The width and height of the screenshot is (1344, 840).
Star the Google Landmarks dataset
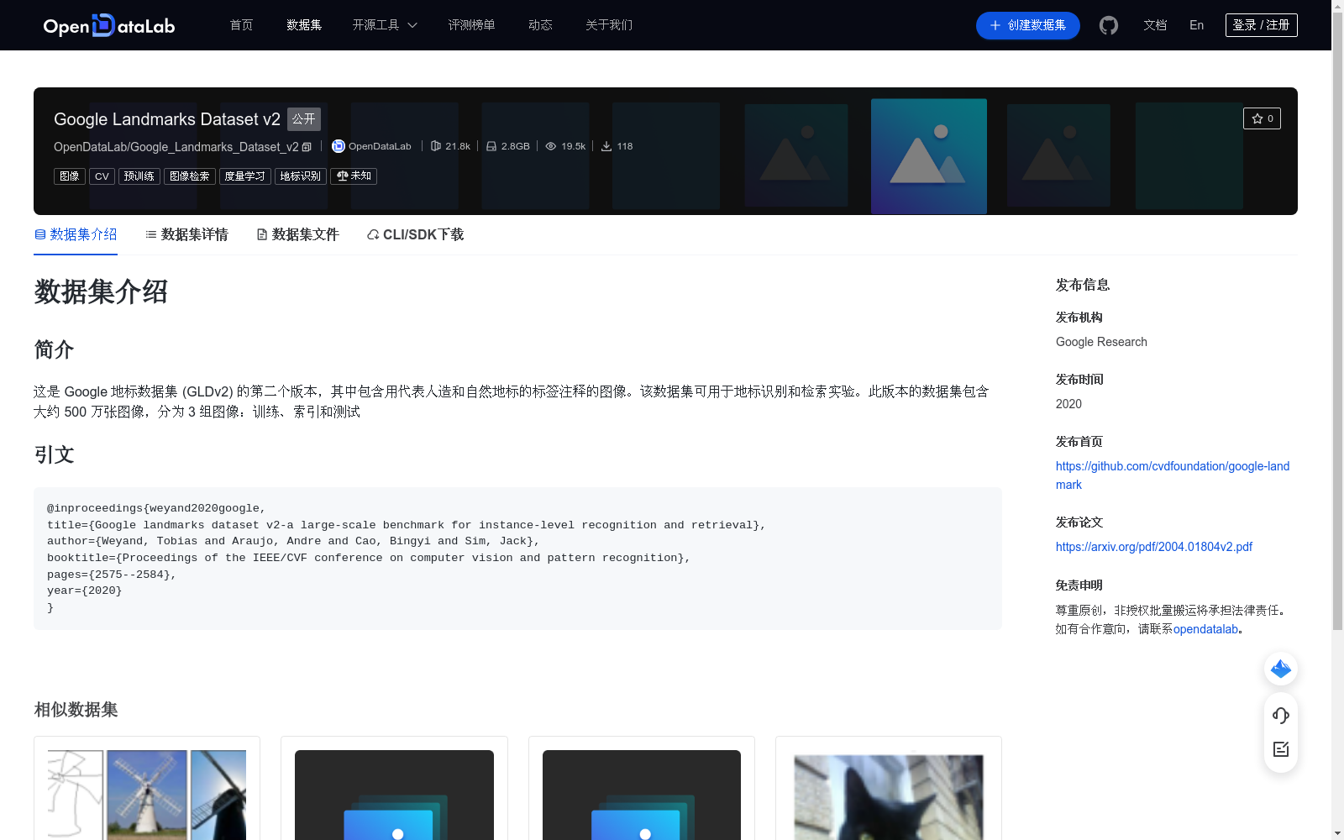coord(1262,118)
